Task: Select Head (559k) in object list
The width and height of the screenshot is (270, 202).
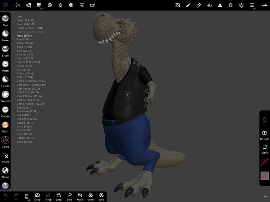Action: [x=24, y=36]
